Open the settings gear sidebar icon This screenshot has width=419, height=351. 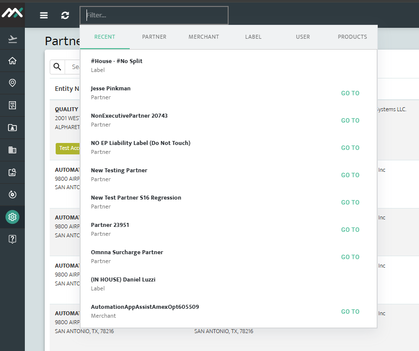click(12, 217)
